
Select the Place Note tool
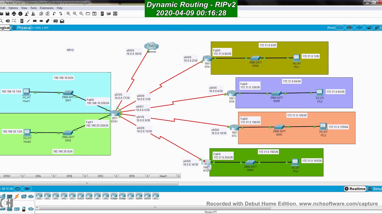pos(22,21)
